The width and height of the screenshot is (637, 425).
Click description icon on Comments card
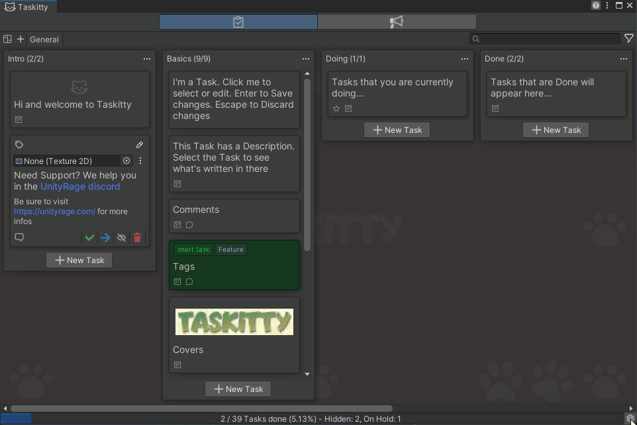(177, 225)
